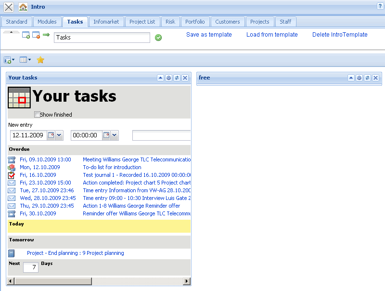Collapse the Your tasks panel
This screenshot has width=385, height=291.
point(160,78)
